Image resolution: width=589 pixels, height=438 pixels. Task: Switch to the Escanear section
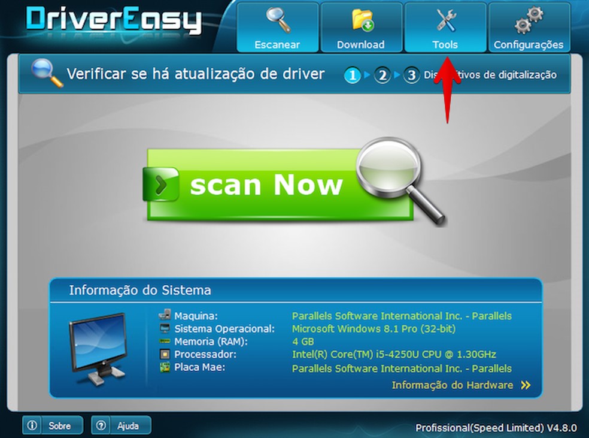(277, 27)
